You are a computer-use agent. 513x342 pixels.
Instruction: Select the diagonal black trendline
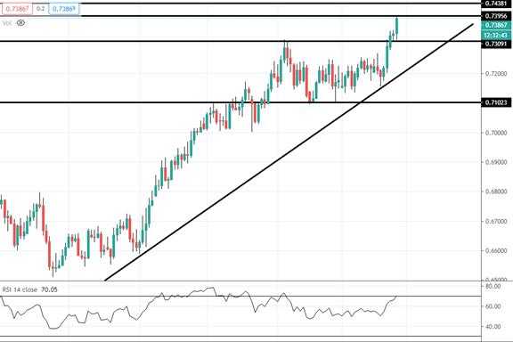[x=289, y=152]
